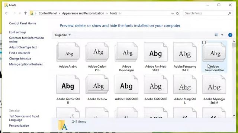Maximize the Fonts window
Viewport: 238px width, 133px height.
click(219, 5)
